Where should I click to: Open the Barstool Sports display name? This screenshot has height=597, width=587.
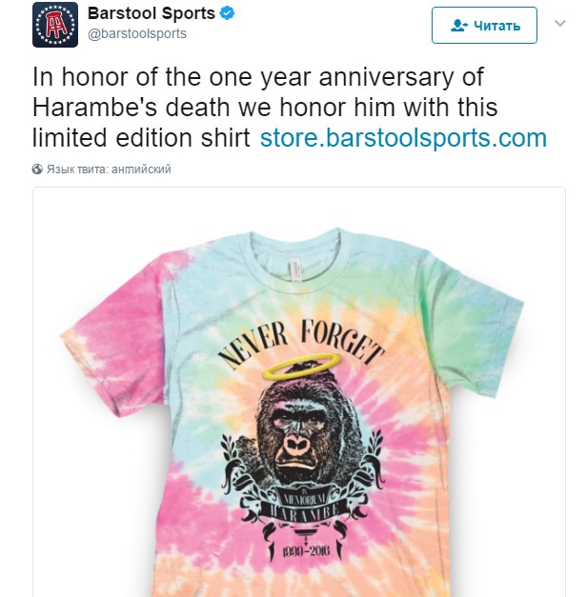coord(152,13)
